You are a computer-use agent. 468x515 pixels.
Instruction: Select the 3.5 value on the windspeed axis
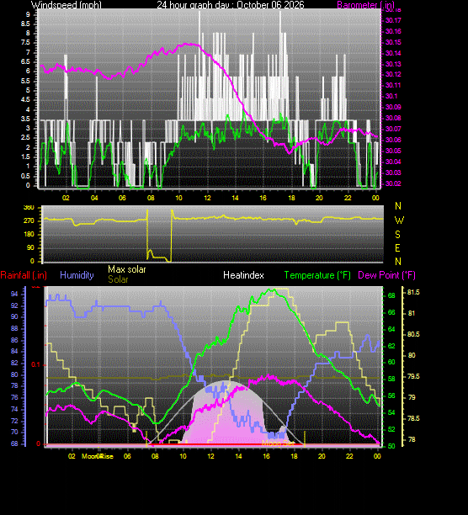click(x=25, y=119)
